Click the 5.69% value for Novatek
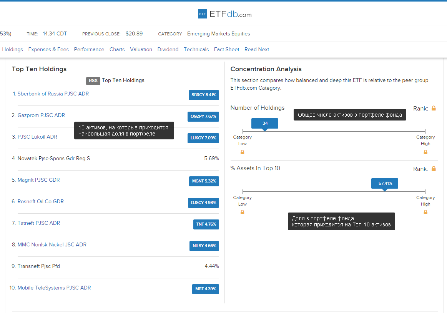Screen dimensions: 447x313 pos(211,158)
